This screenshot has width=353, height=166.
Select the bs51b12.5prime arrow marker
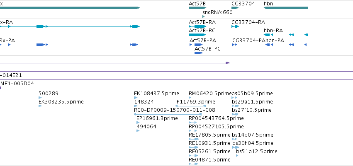click(237, 155)
